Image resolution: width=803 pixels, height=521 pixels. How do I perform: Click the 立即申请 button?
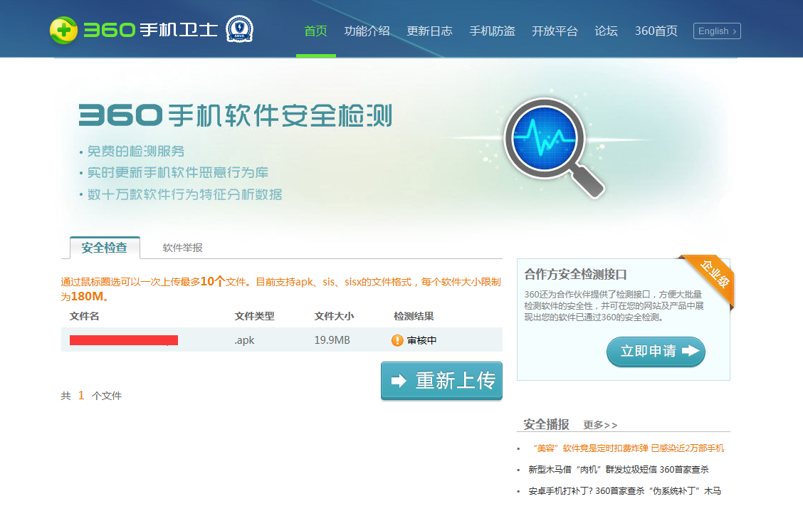(656, 352)
